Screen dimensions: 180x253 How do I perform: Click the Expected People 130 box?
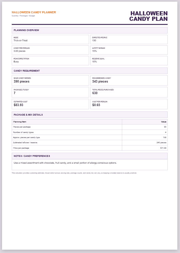point(129,39)
